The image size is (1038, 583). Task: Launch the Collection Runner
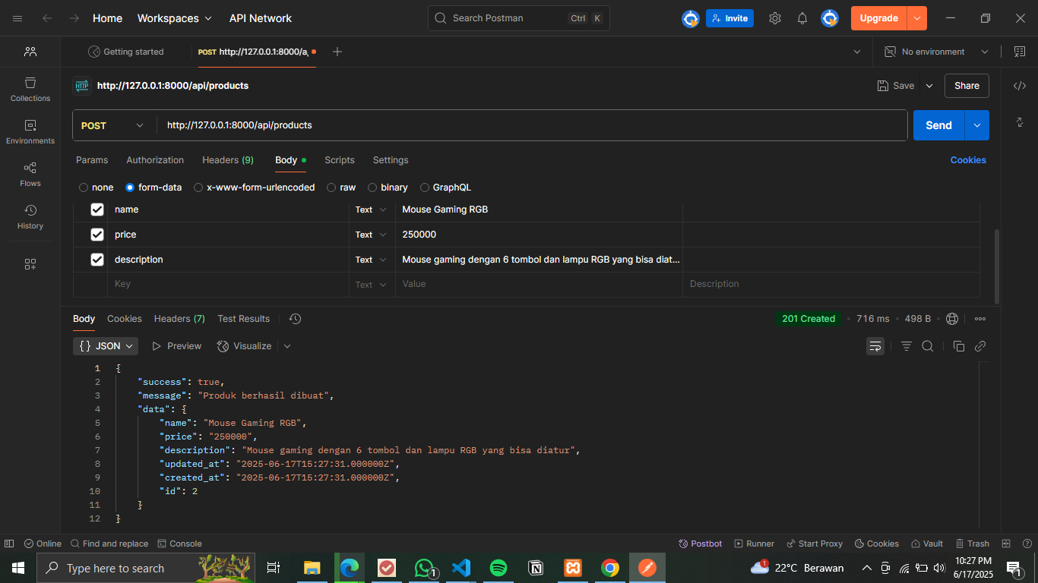point(754,544)
